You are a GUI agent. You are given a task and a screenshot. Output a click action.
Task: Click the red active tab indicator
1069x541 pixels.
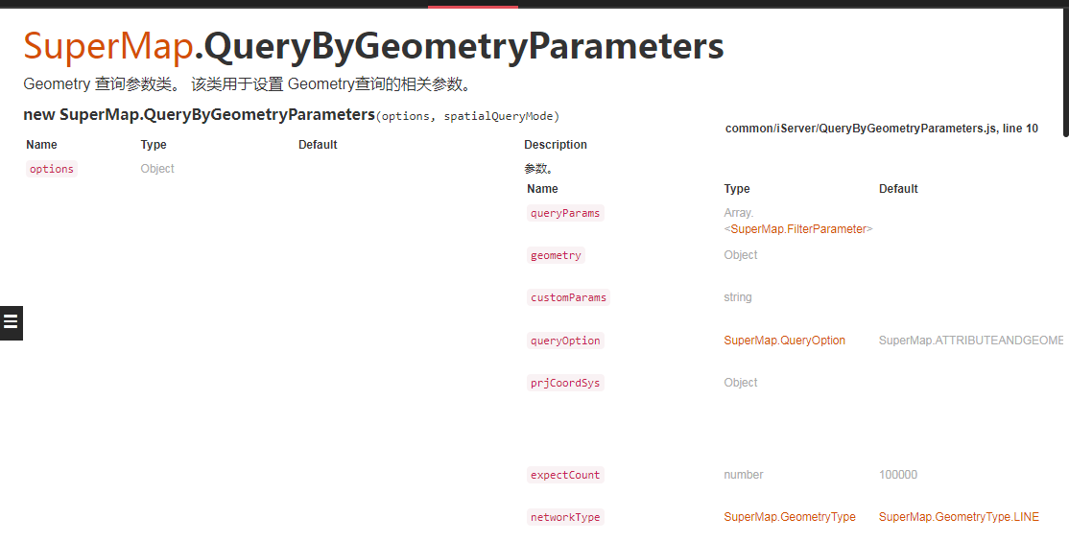click(473, 7)
